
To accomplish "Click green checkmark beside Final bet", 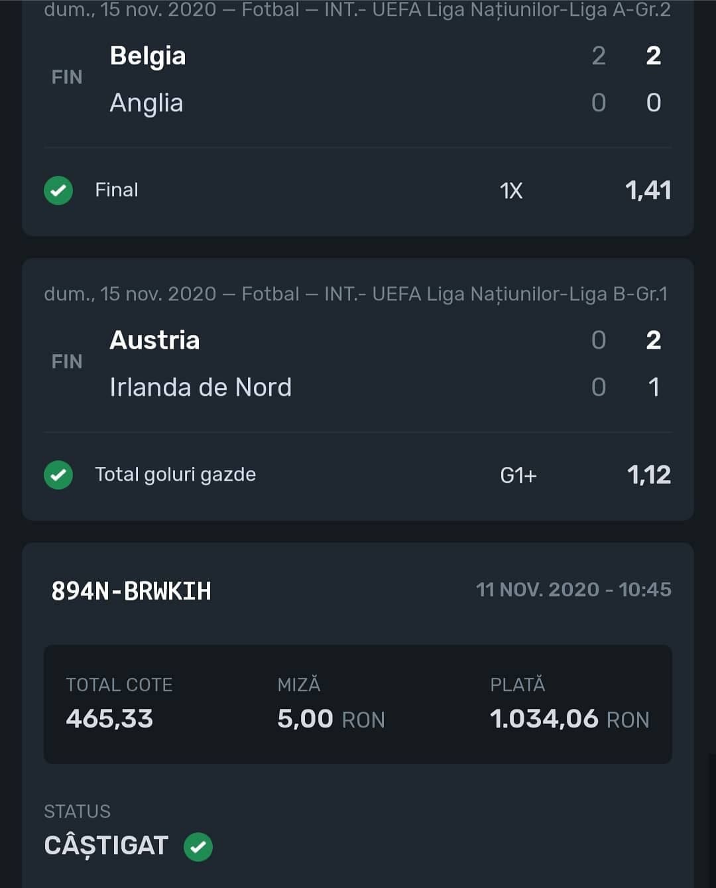I will click(x=58, y=190).
